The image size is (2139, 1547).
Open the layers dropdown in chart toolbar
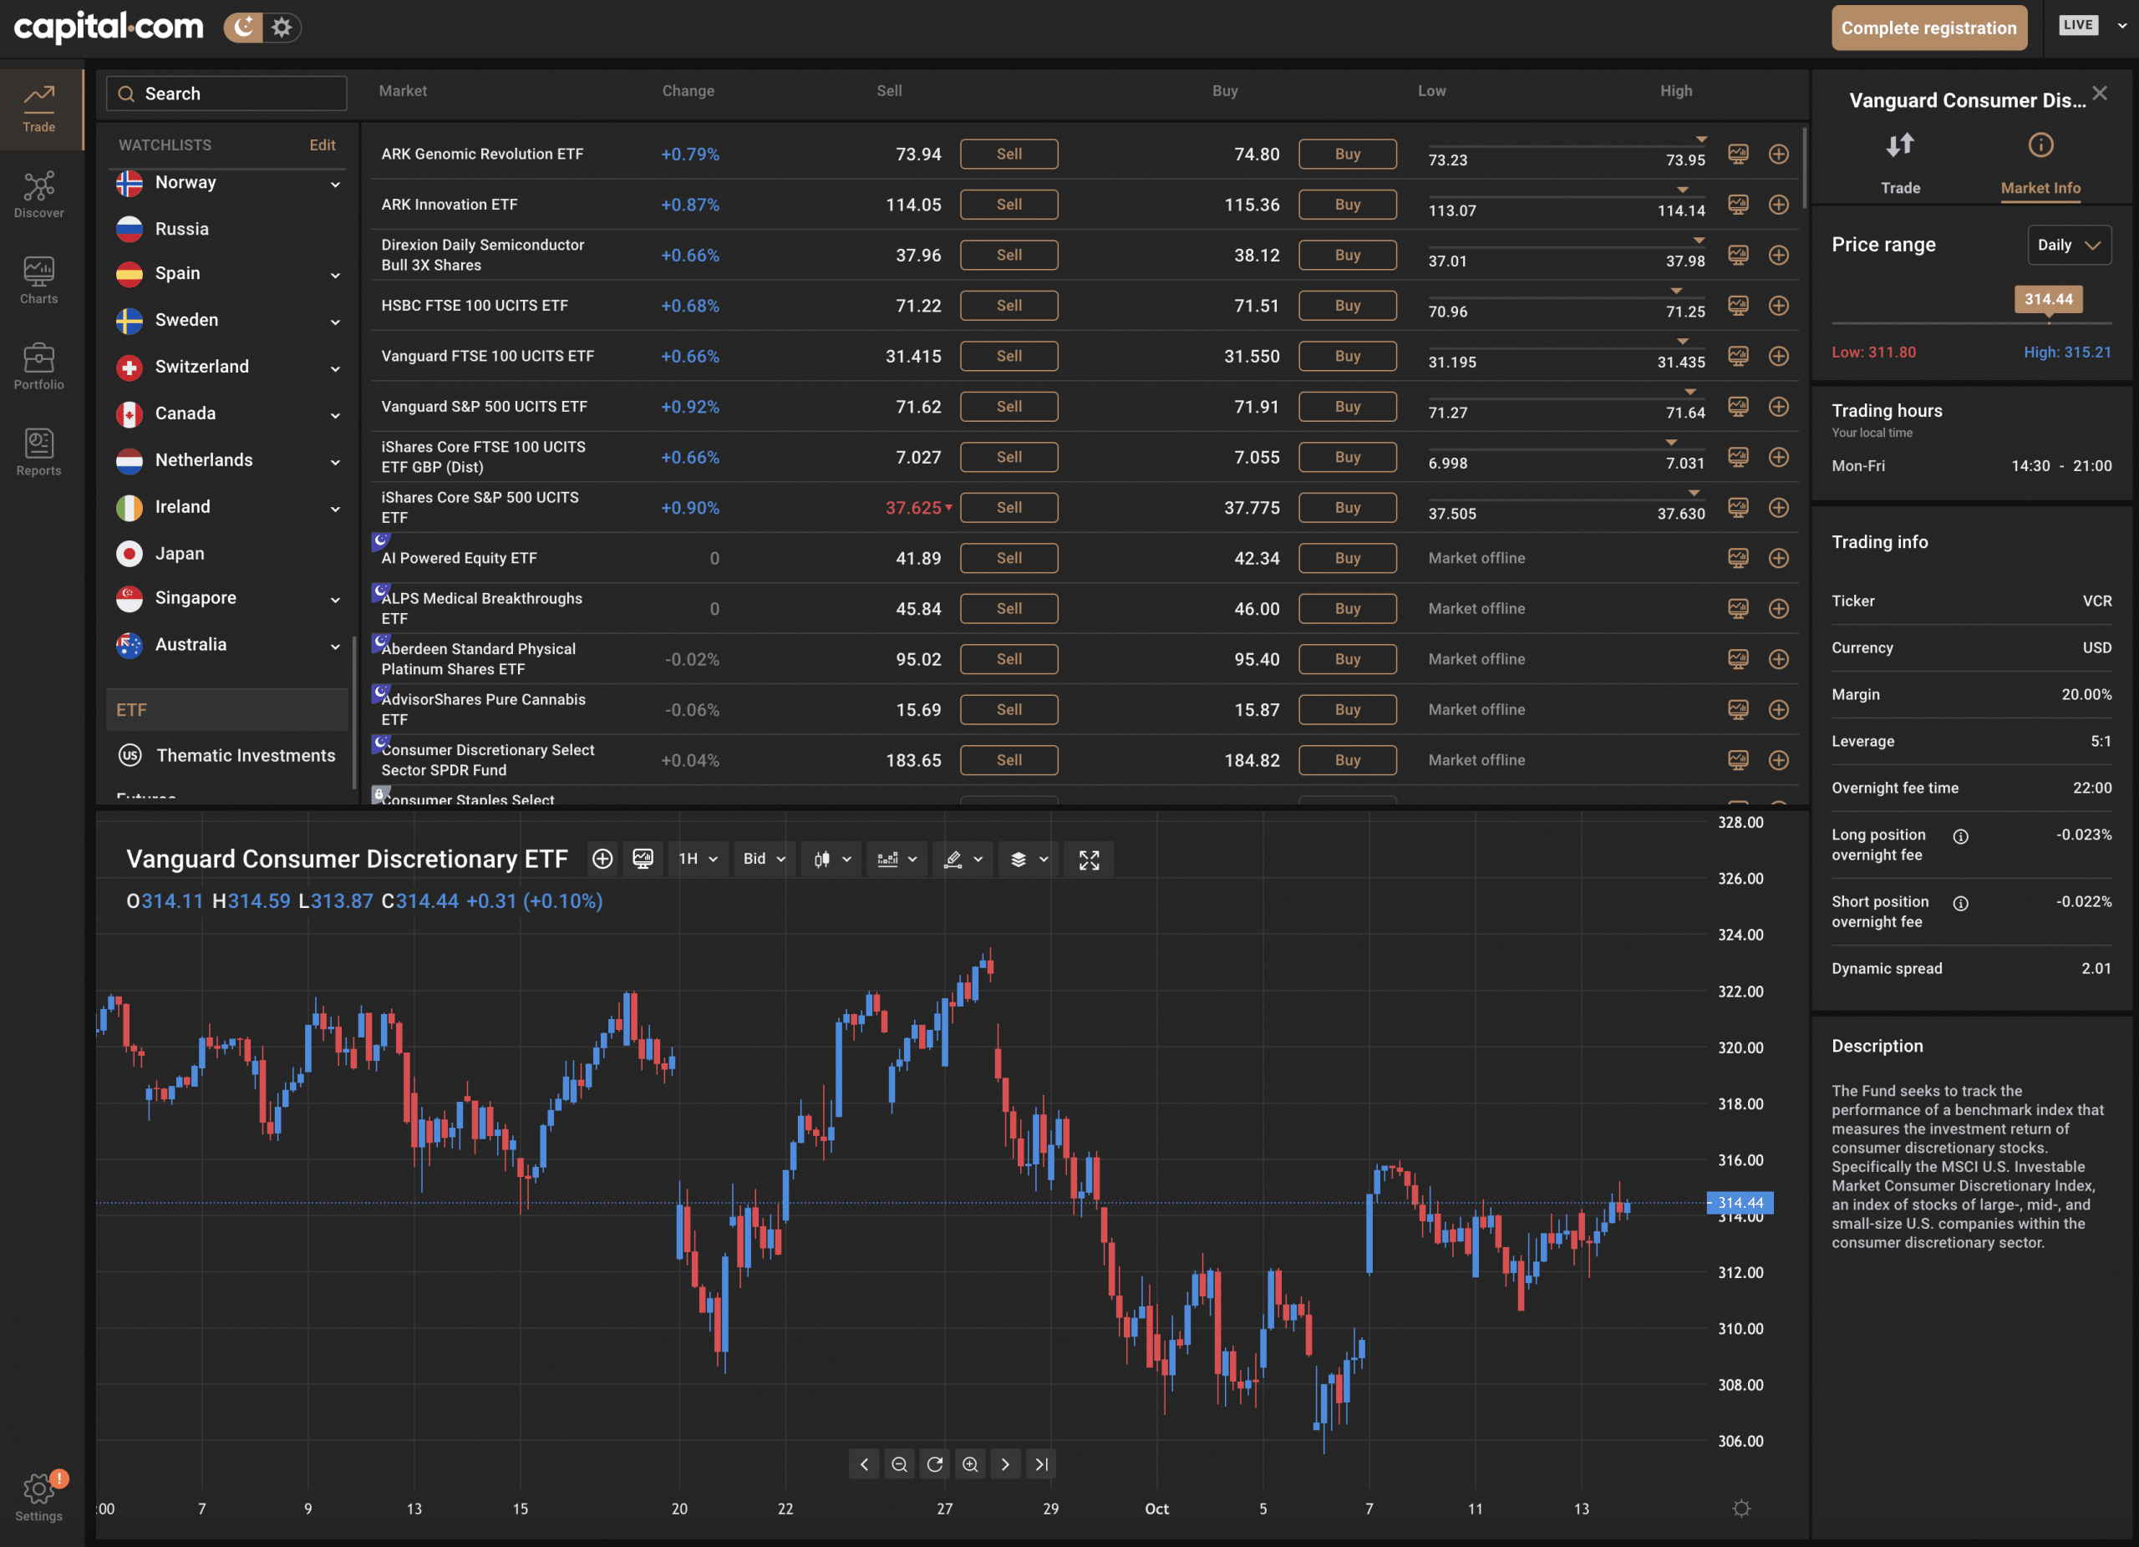pyautogui.click(x=1029, y=860)
